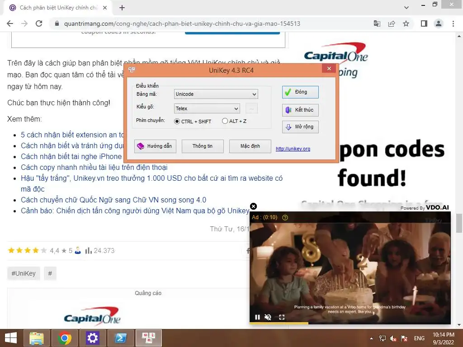Click the Thông tin button
This screenshot has height=347, width=463.
click(x=203, y=146)
